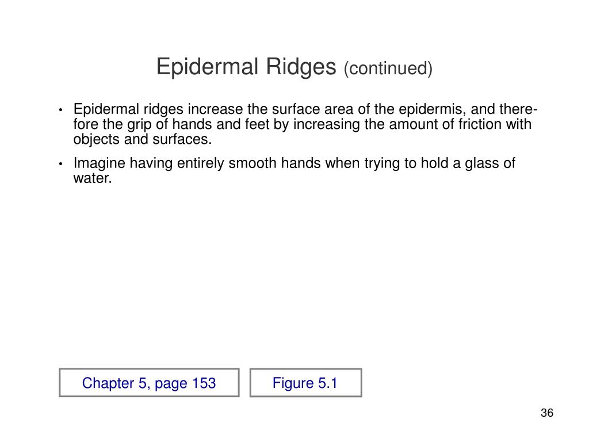Click the word 'Imagine' in second bullet

coord(99,164)
